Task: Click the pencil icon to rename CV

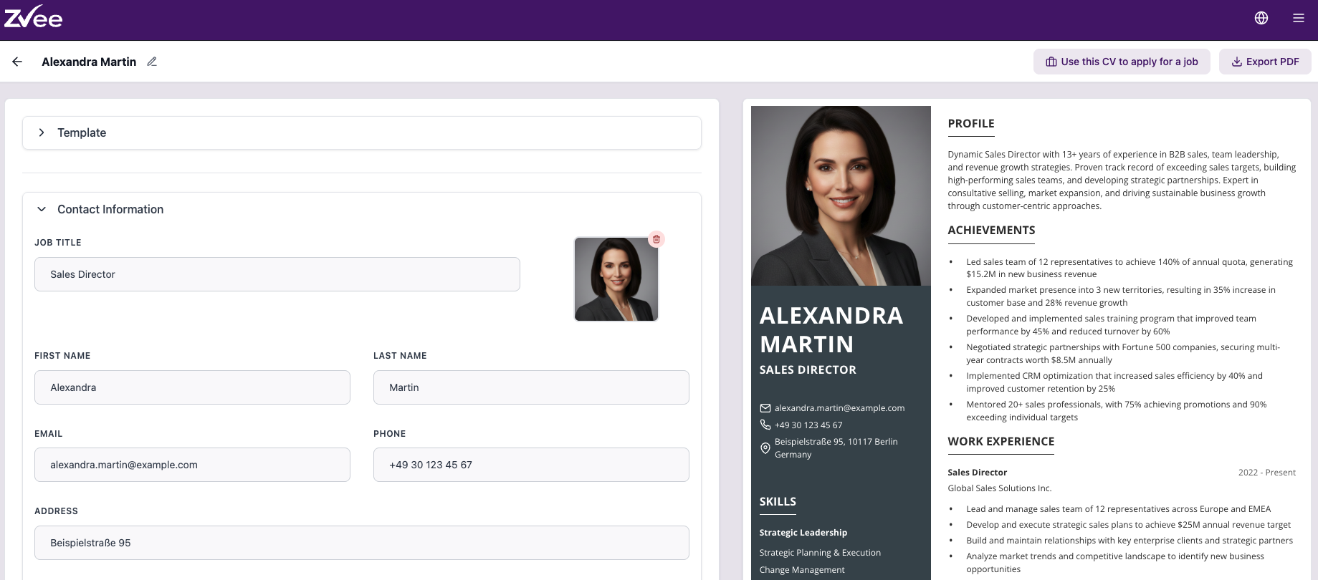Action: coord(152,62)
